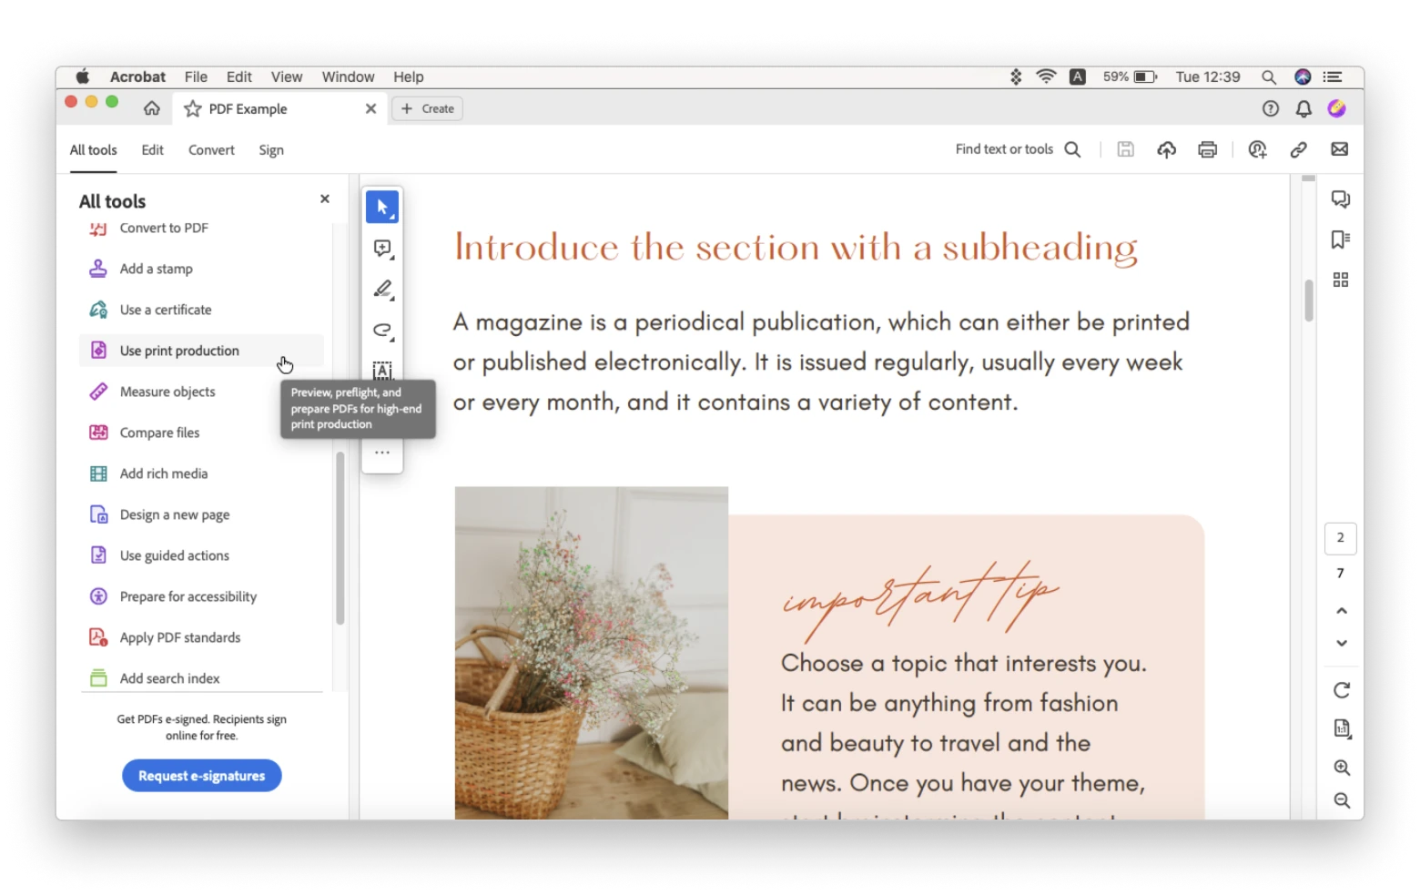Rotate the current page
This screenshot has height=896, width=1420.
click(1341, 690)
